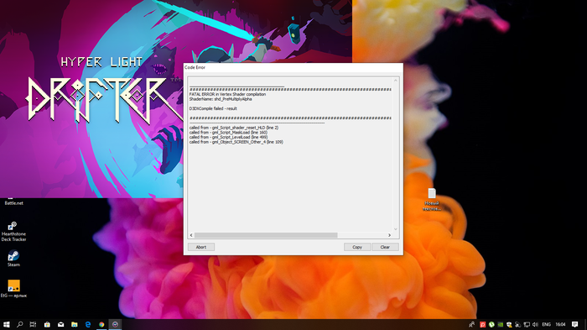
Task: Open the Hearthstone Deck Tracker desktop shortcut
Action: 13,232
